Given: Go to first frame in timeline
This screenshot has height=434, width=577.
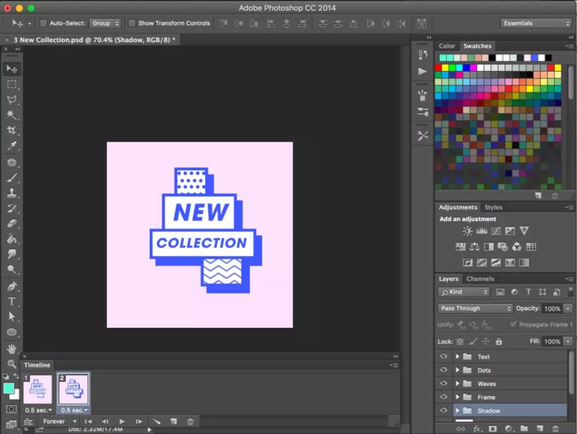Looking at the screenshot, I should 88,422.
